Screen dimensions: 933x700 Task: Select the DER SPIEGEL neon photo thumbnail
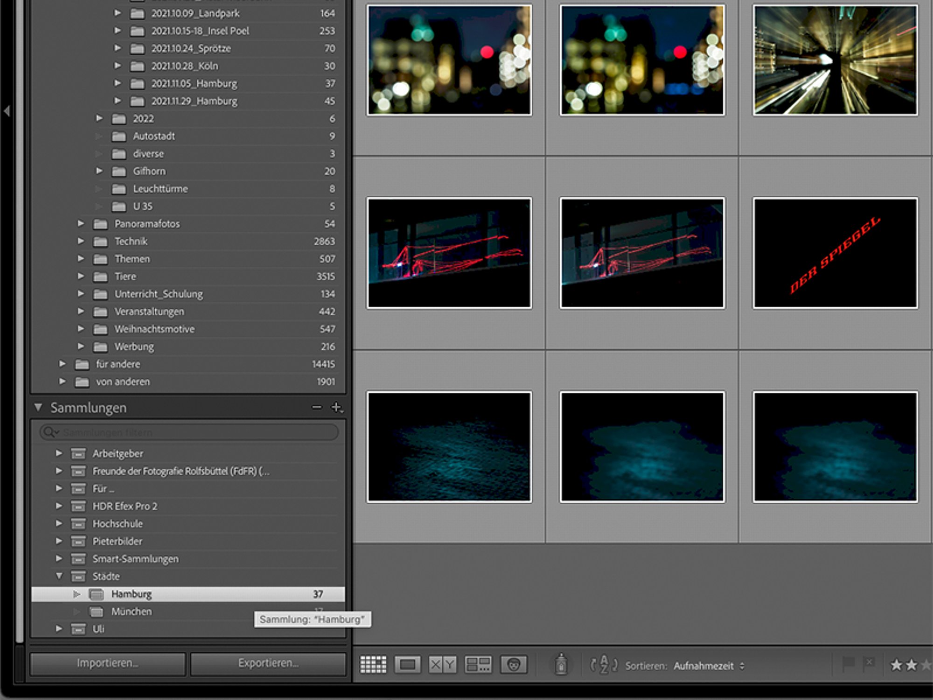point(836,253)
